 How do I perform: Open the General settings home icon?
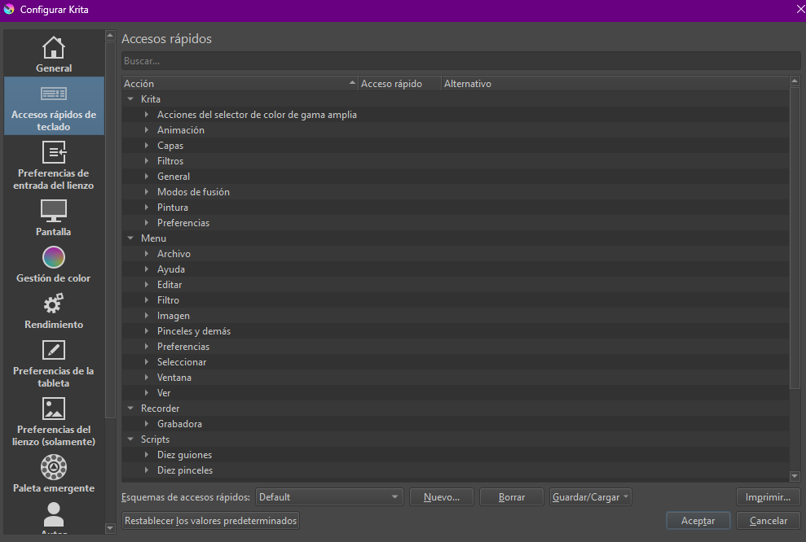54,48
